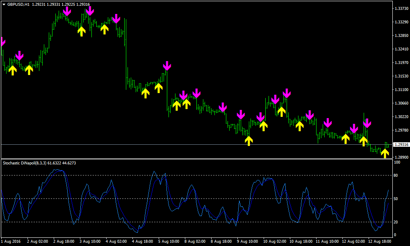
Task: Click magenta down arrow above 2 Aug 18:00
Action: click(x=67, y=11)
